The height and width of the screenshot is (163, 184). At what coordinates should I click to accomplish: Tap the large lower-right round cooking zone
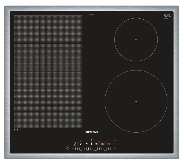click(x=136, y=101)
